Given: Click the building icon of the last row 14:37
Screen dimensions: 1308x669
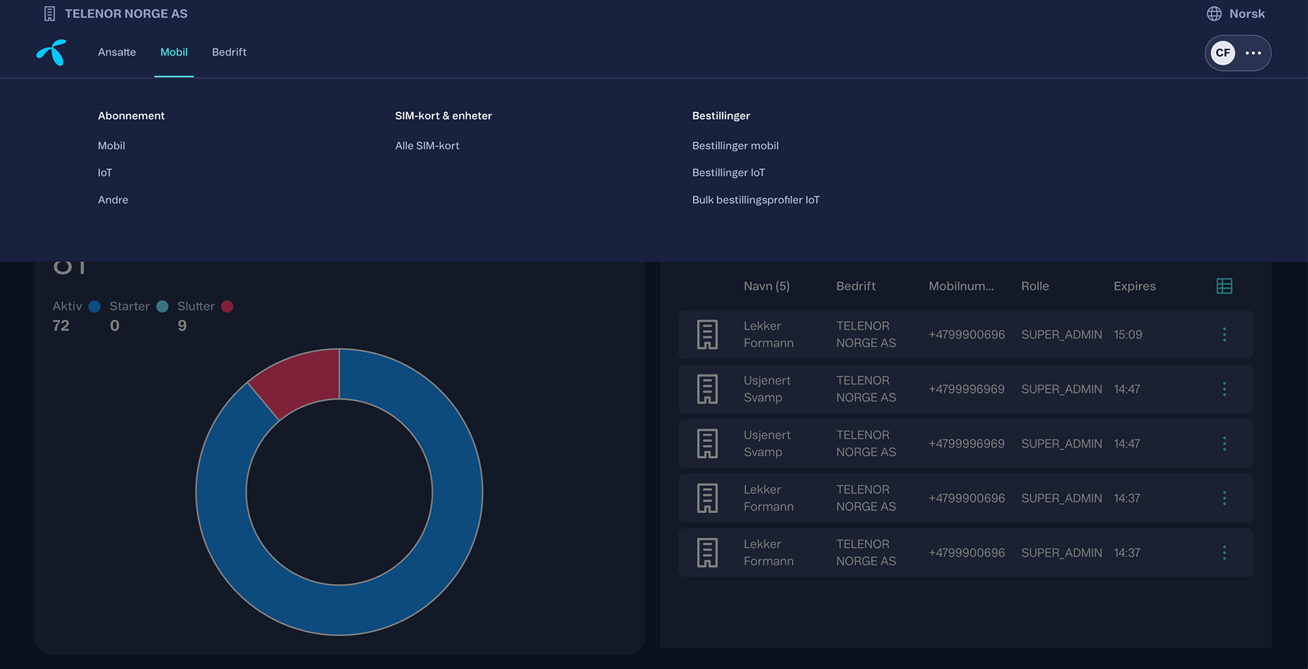Looking at the screenshot, I should [x=707, y=553].
